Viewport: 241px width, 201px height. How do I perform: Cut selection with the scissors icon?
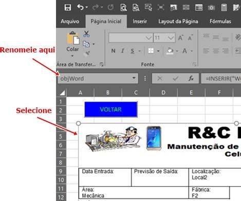coord(86,34)
